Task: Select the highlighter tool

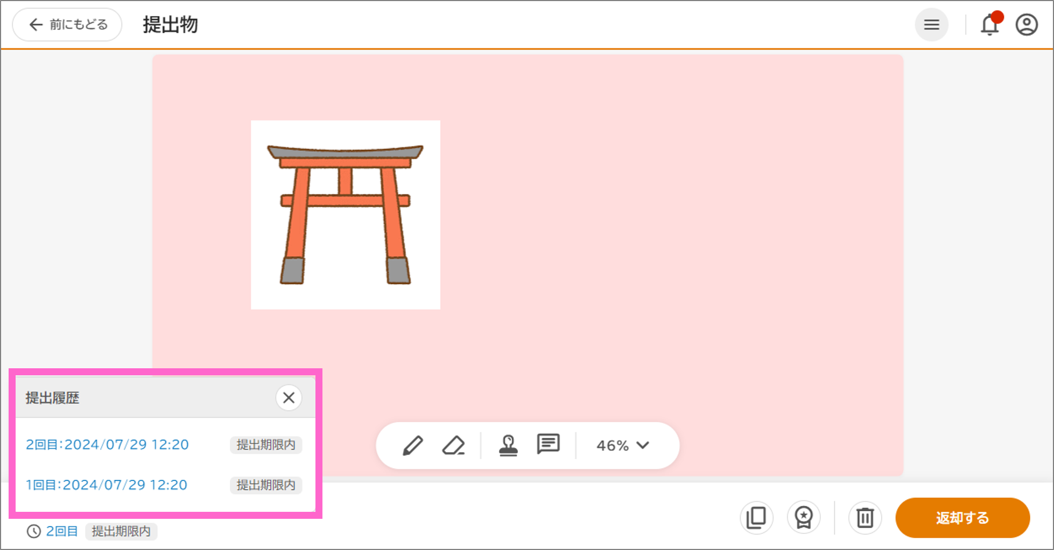Action: [453, 445]
